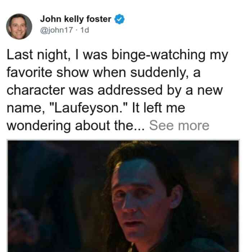Click the phrase "It left me" in tweet
Screen dimensions: 252x252
click(158, 108)
